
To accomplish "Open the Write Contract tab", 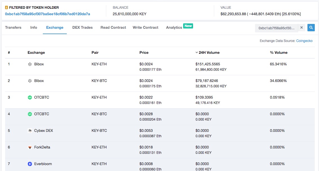I will 145,27.
